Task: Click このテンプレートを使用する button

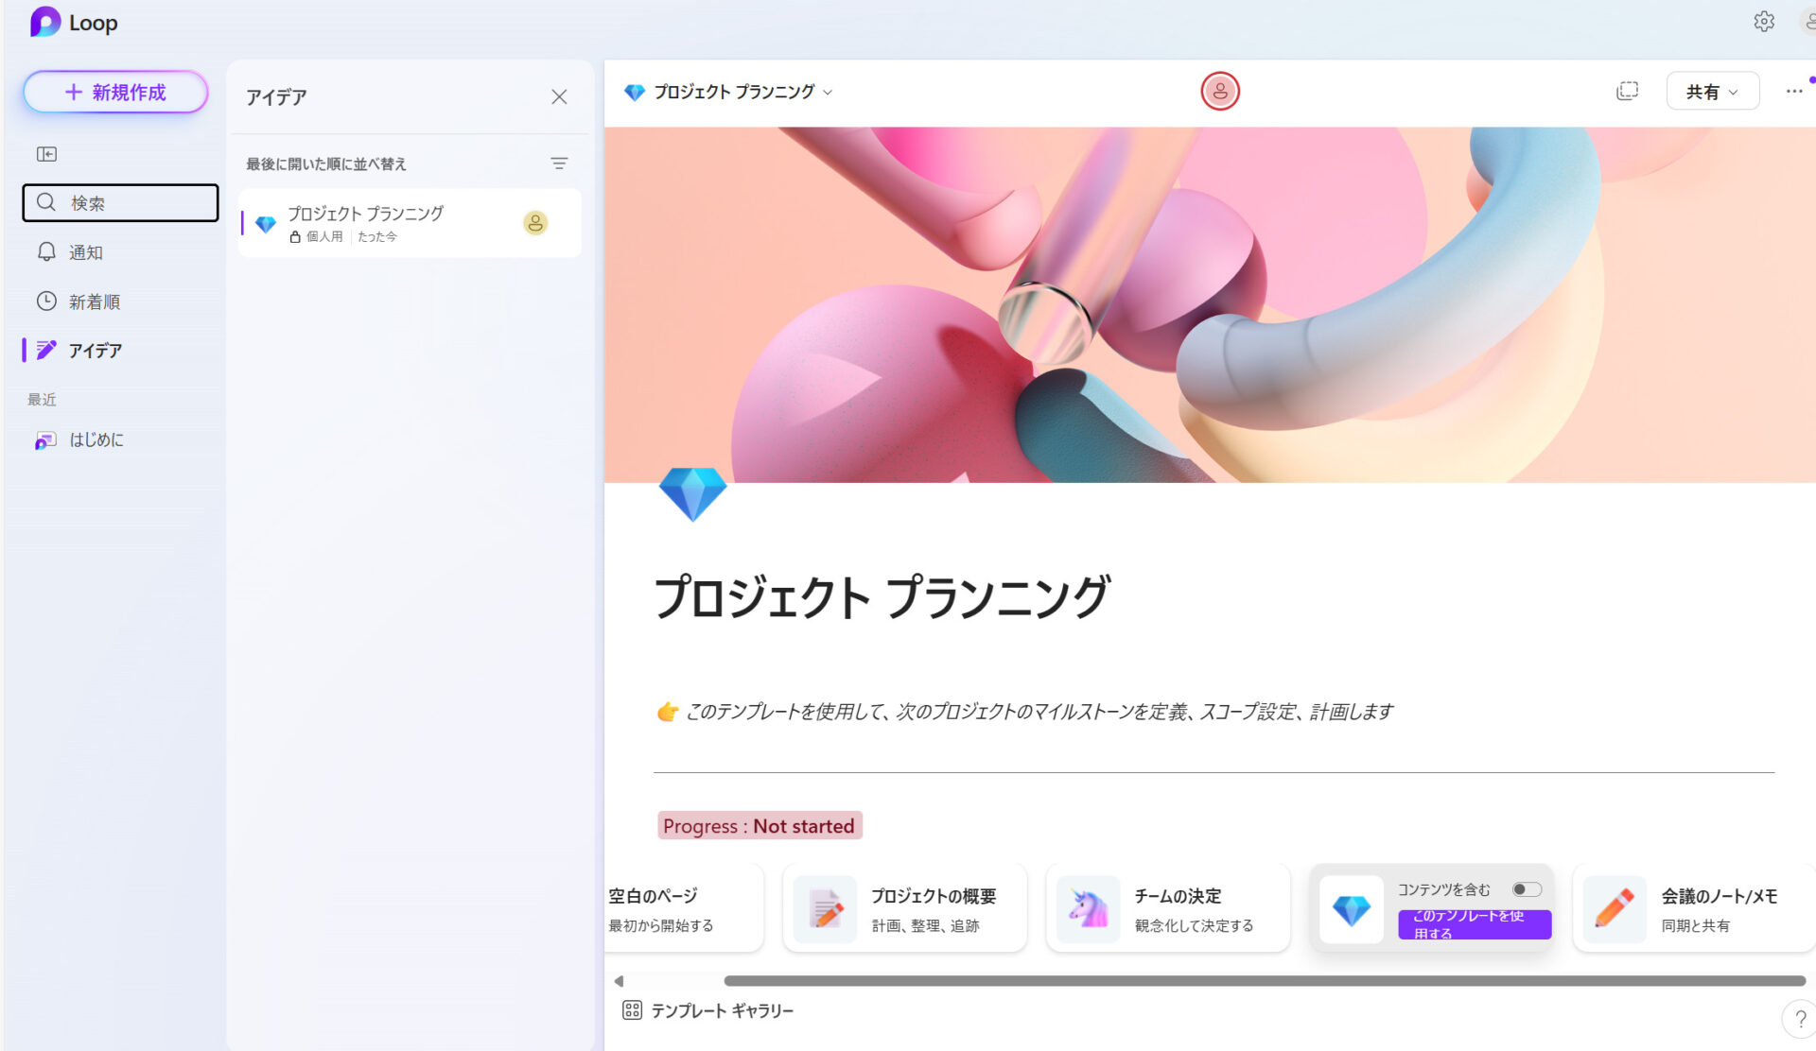Action: [x=1474, y=924]
